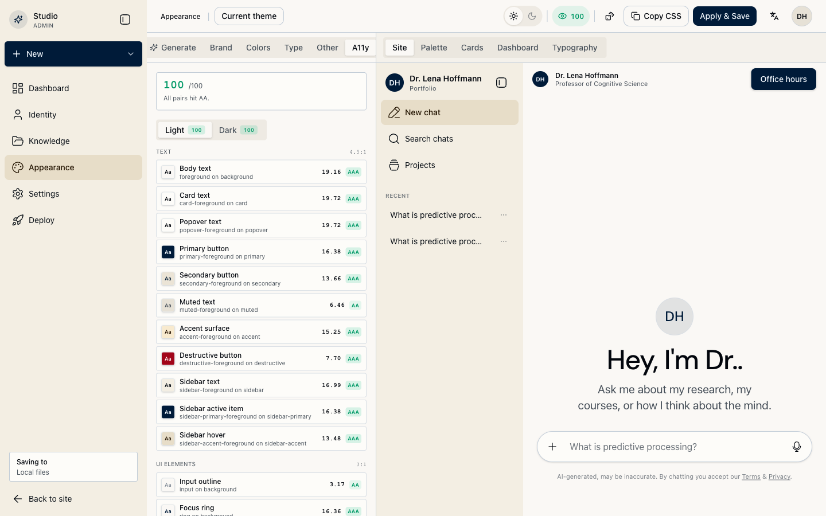
Task: Click the plus attach icon in chat
Action: coord(552,447)
